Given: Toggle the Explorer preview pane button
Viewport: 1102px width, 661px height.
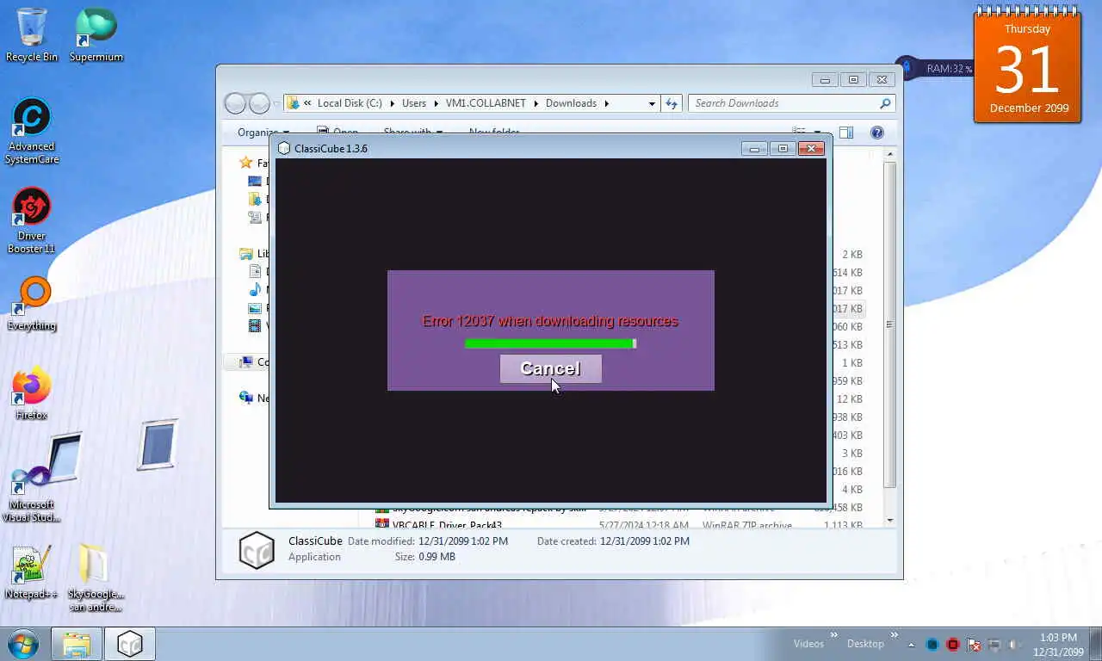Looking at the screenshot, I should click(x=846, y=133).
